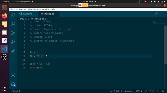Click the Day-01 breadcrumb folder
Viewport: 167px width, 93px height.
[23, 19]
